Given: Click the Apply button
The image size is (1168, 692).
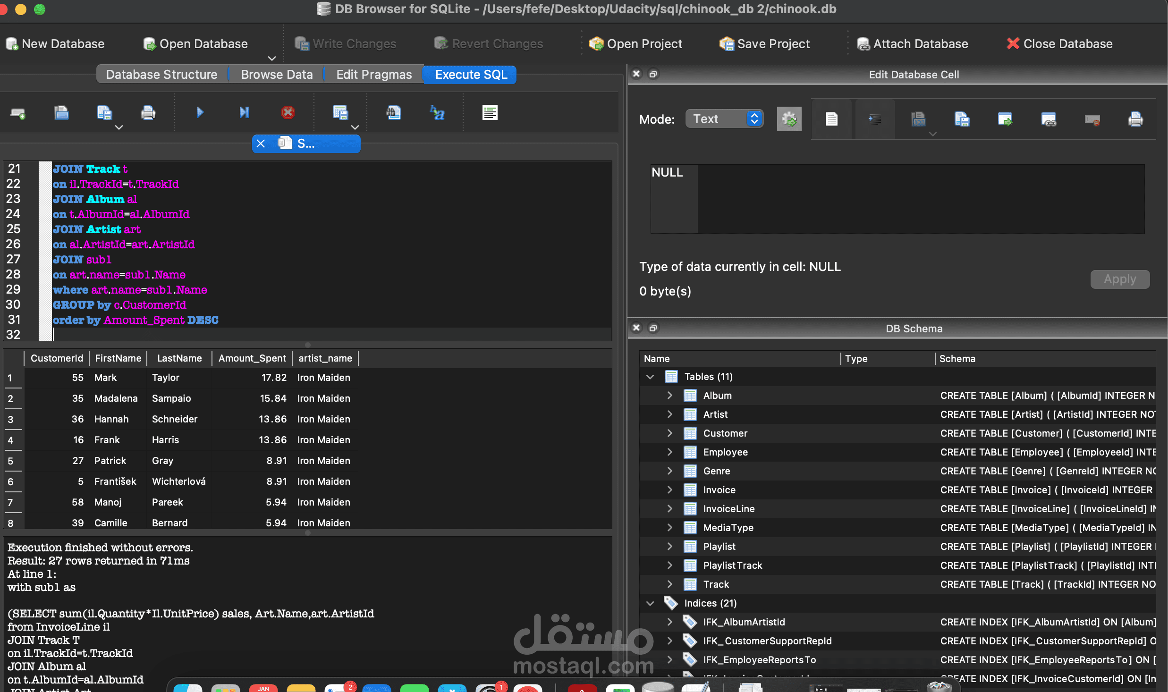Looking at the screenshot, I should pos(1120,279).
